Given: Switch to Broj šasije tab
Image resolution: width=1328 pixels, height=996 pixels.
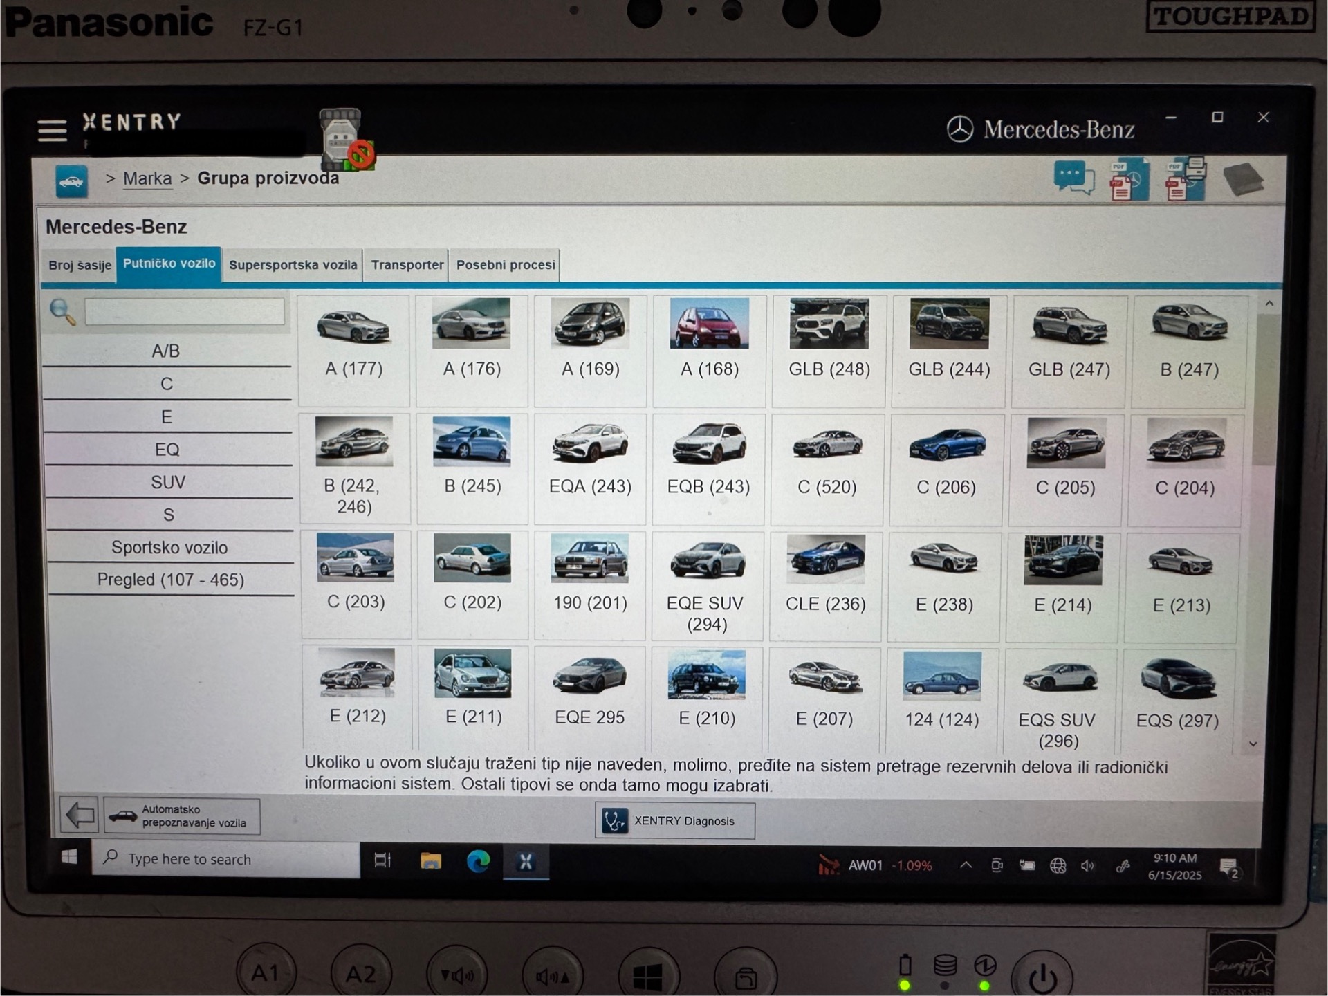Looking at the screenshot, I should (80, 265).
